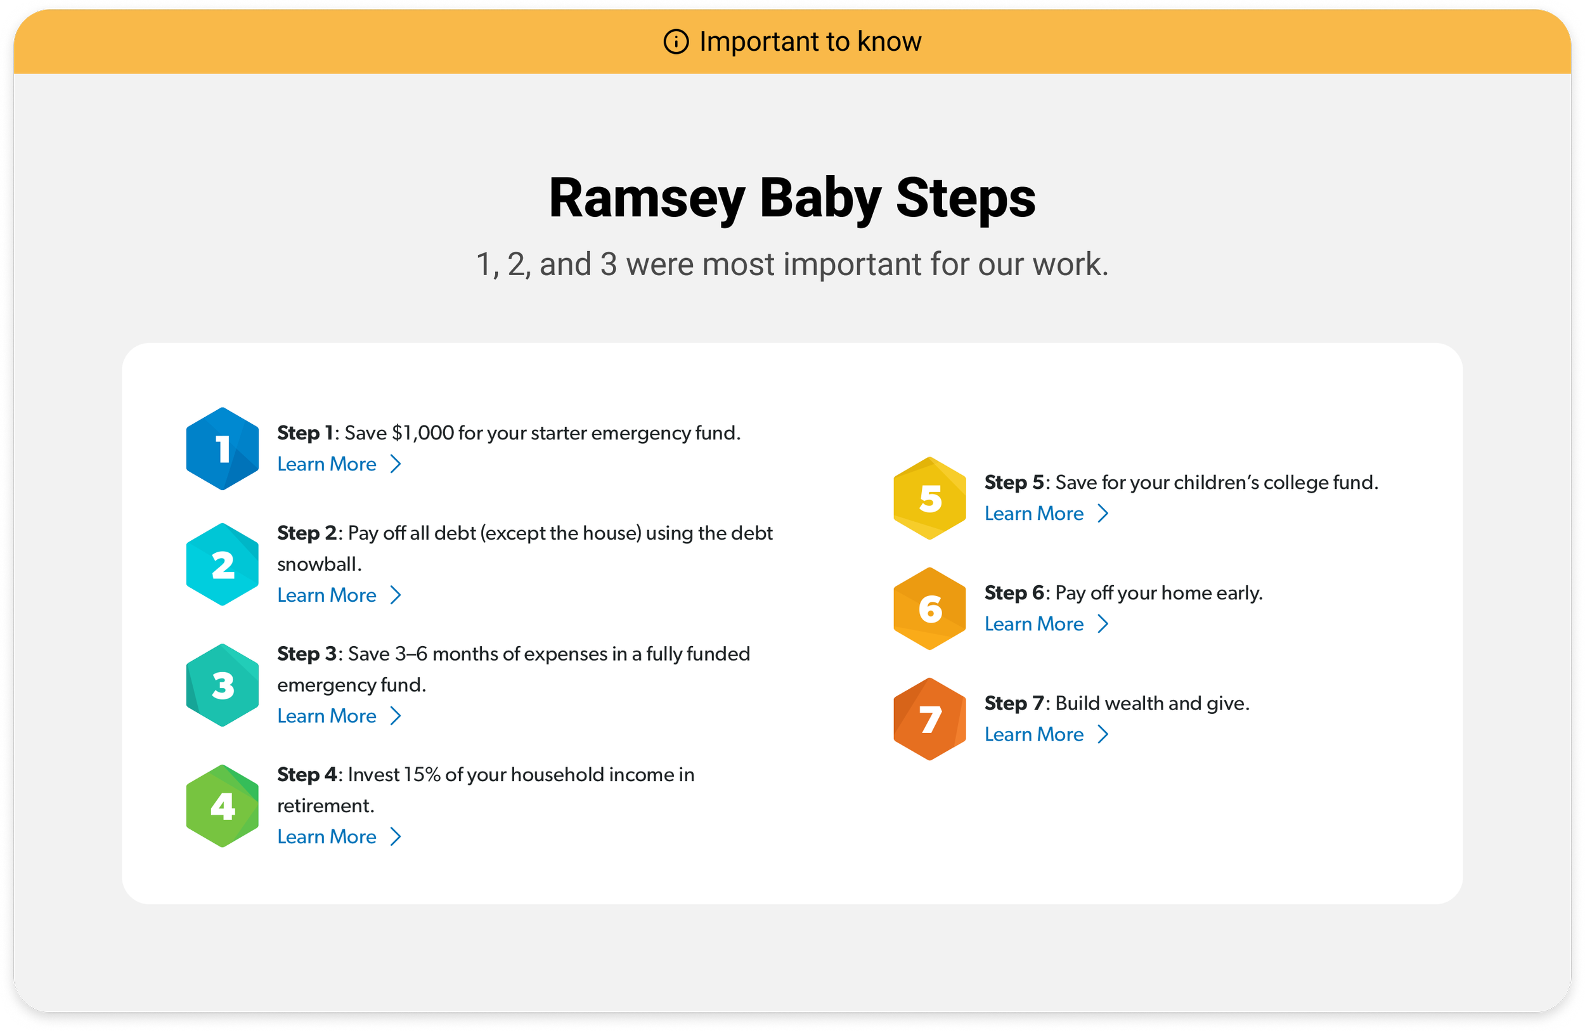Click the chevron after Step 1 Learn More
This screenshot has width=1585, height=1031.
click(x=396, y=464)
